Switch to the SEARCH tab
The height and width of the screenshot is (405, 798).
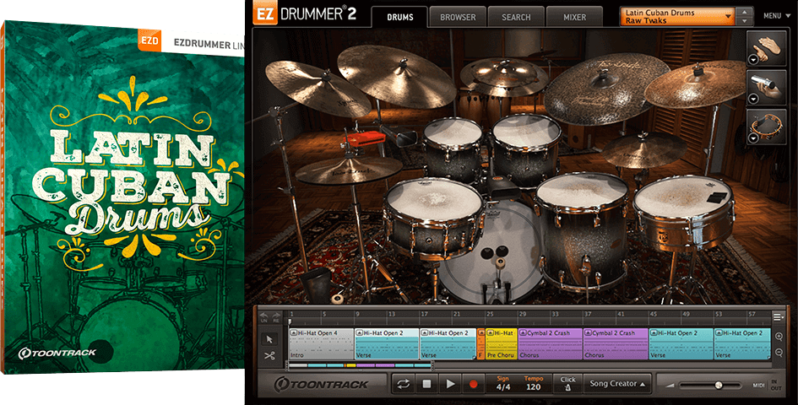516,18
